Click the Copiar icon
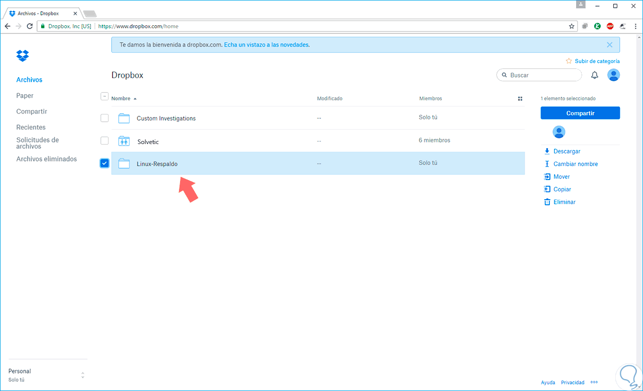Image resolution: width=643 pixels, height=391 pixels. coord(547,189)
